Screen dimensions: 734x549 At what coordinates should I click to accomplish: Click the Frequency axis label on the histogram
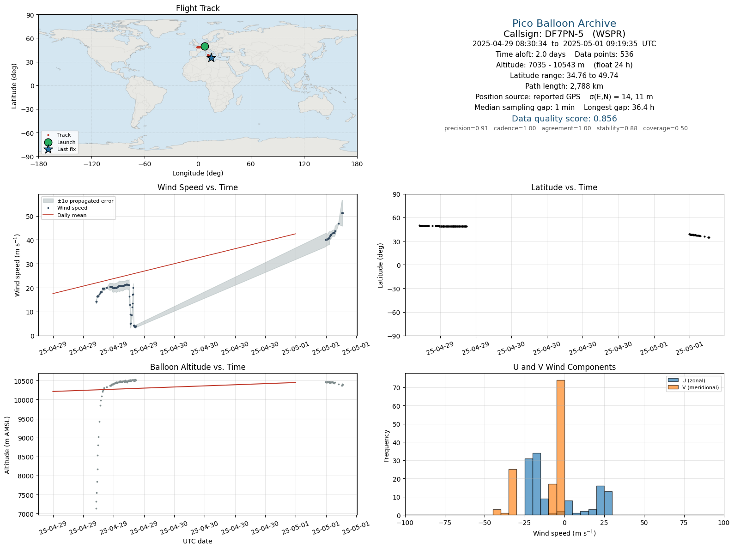pyautogui.click(x=386, y=446)
